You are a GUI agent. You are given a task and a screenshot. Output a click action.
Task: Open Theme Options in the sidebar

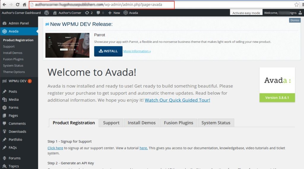14,72
